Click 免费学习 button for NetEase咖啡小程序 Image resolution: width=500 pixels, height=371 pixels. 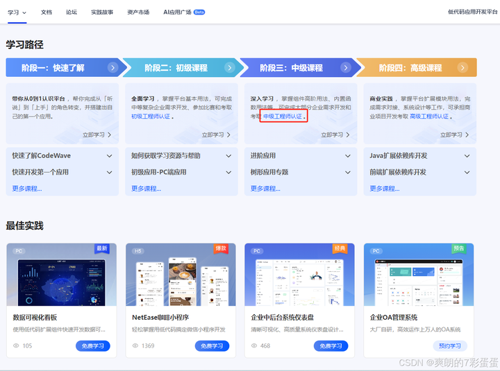212,346
